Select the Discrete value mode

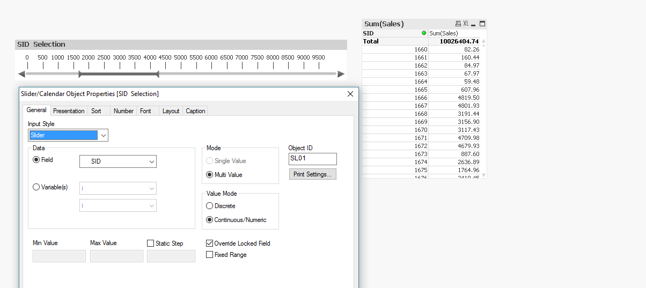pos(210,206)
